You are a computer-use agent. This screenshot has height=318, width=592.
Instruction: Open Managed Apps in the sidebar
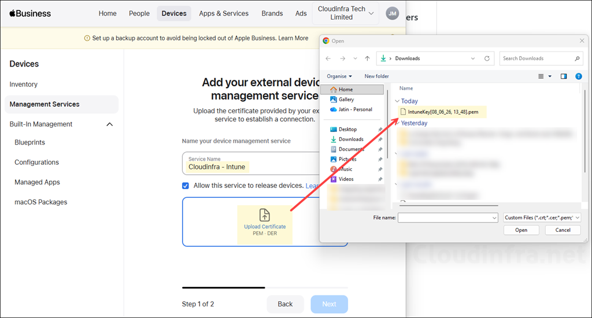tap(38, 182)
